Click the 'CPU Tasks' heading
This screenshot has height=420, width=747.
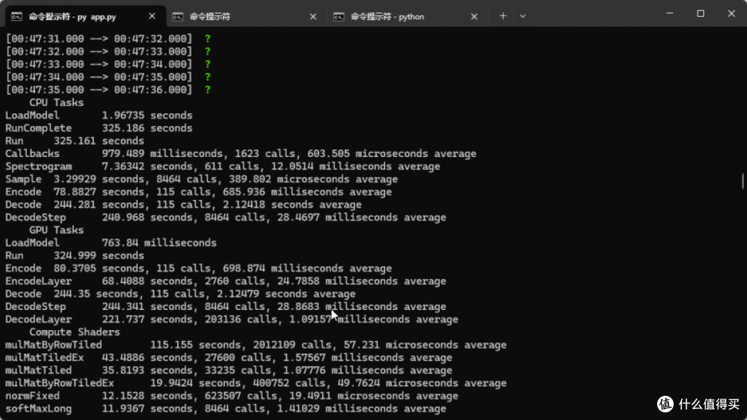pyautogui.click(x=56, y=102)
